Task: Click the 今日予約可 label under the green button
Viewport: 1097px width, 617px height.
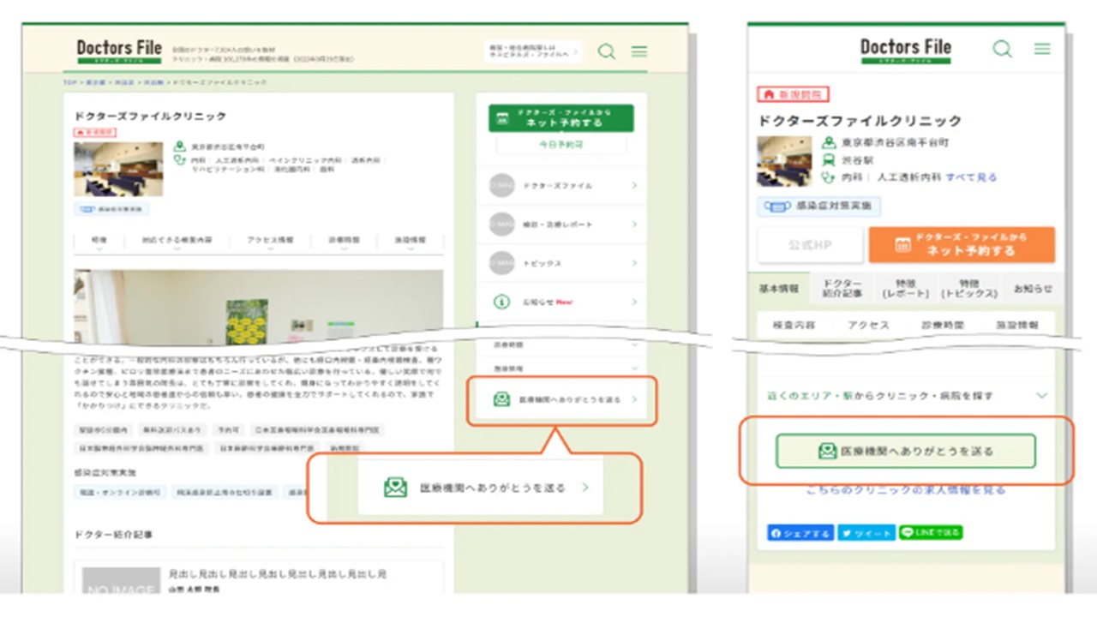Action: pyautogui.click(x=561, y=145)
